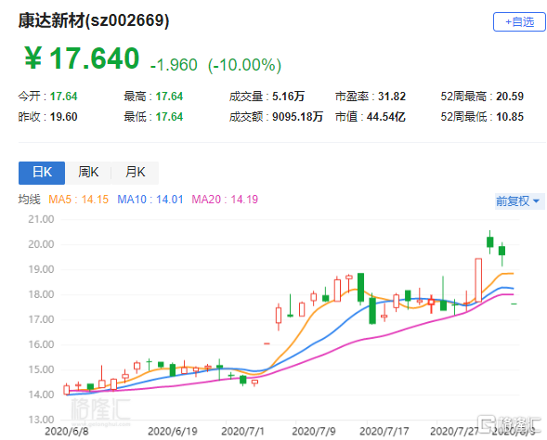Switch to the 日K daily chart tab
This screenshot has width=547, height=440.
coord(42,173)
